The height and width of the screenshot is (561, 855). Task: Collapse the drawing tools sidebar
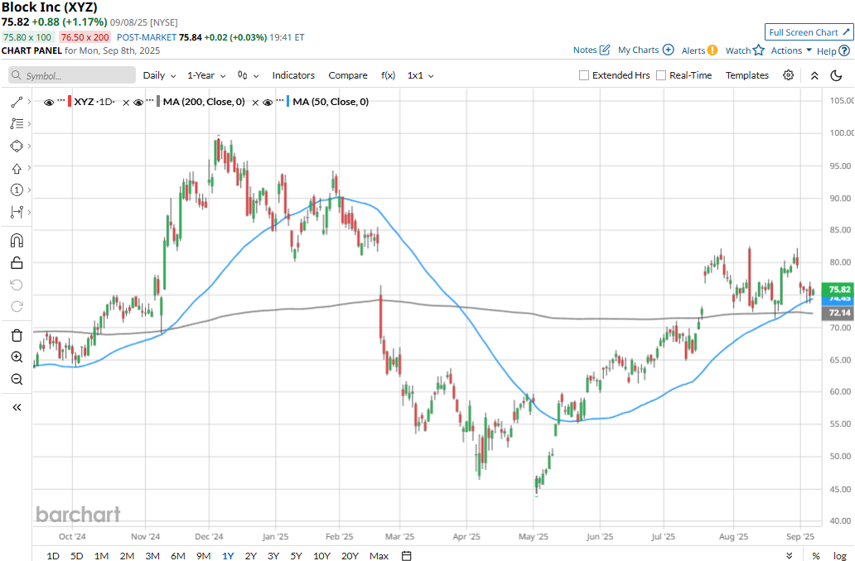point(17,407)
